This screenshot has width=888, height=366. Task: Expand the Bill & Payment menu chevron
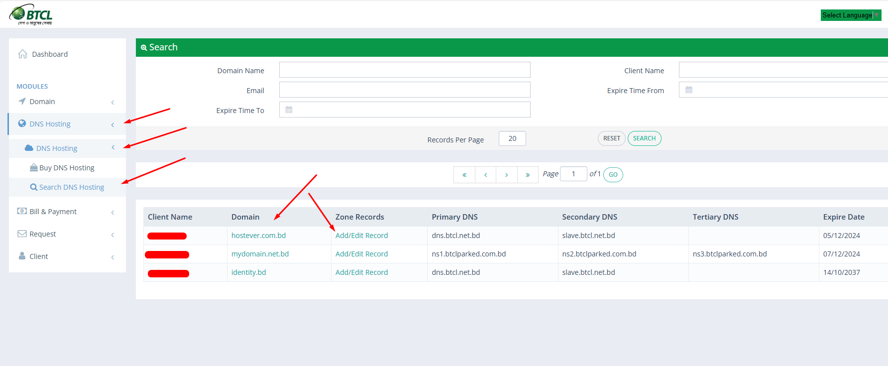click(113, 212)
